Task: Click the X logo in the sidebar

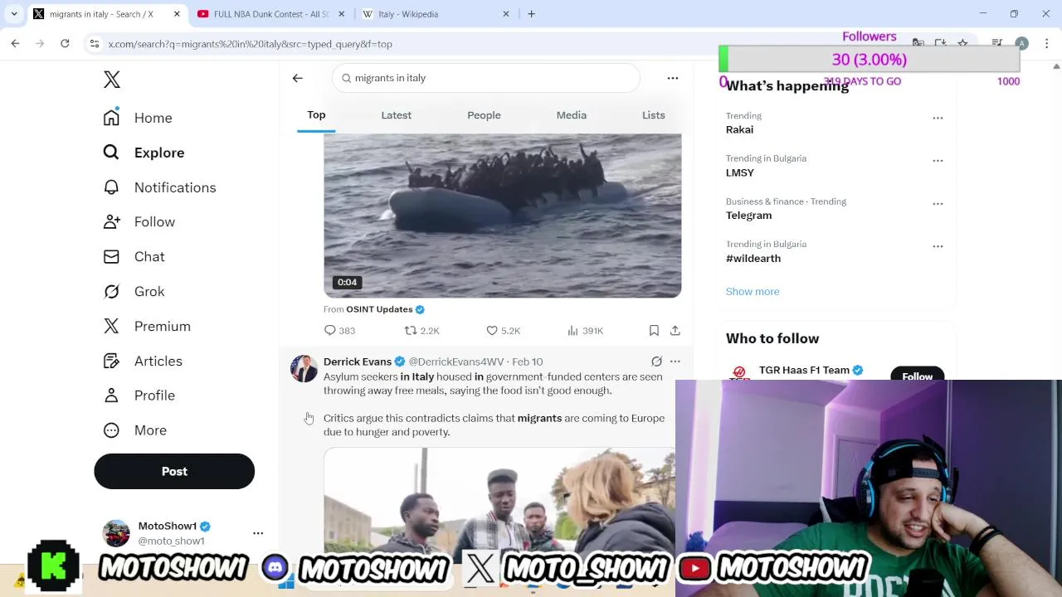Action: pyautogui.click(x=112, y=80)
